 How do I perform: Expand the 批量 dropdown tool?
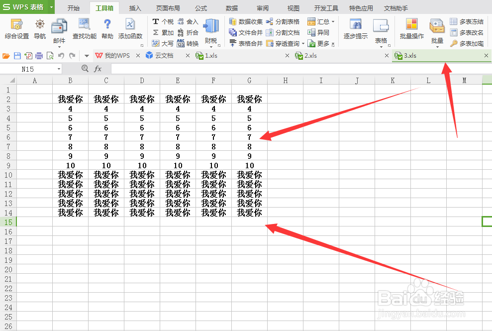[x=437, y=32]
